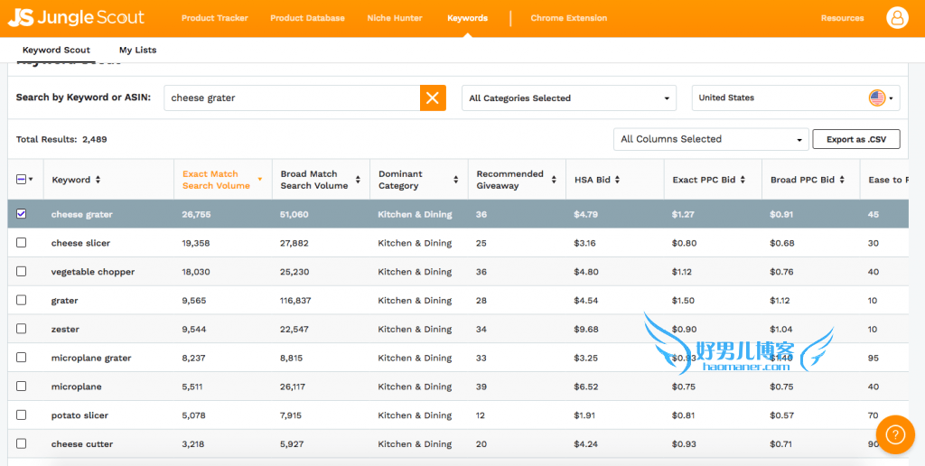Click Kitchen & Dining in the grater row
Image resolution: width=925 pixels, height=466 pixels.
tap(415, 301)
